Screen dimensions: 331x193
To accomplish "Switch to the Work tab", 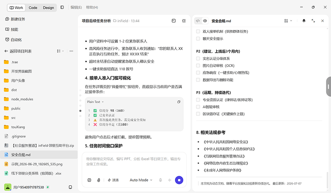I will (x=16, y=8).
